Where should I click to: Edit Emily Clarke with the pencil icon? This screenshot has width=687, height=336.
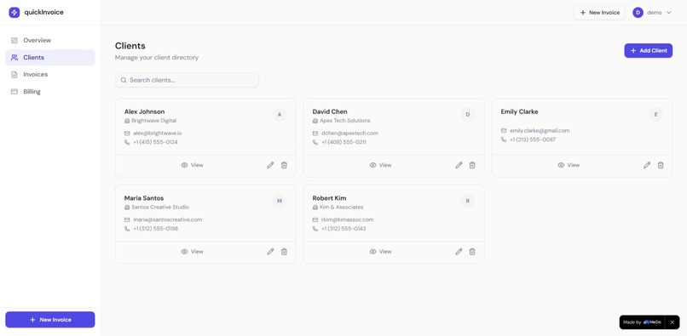point(647,165)
